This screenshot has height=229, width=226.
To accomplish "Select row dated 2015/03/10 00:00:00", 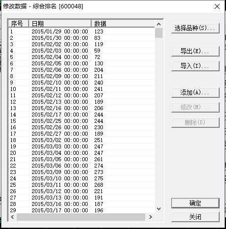I will (x=82, y=178).
